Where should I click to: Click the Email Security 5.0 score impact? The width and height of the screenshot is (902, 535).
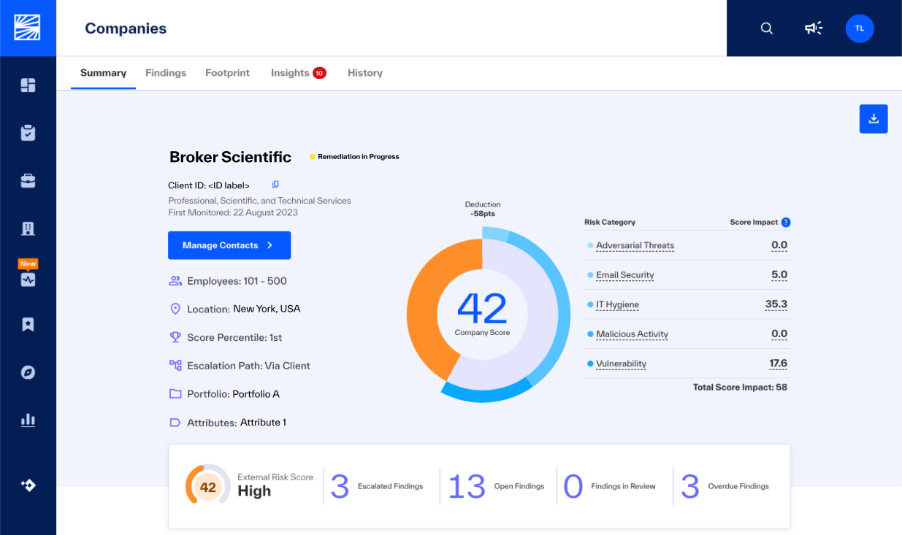(x=779, y=275)
